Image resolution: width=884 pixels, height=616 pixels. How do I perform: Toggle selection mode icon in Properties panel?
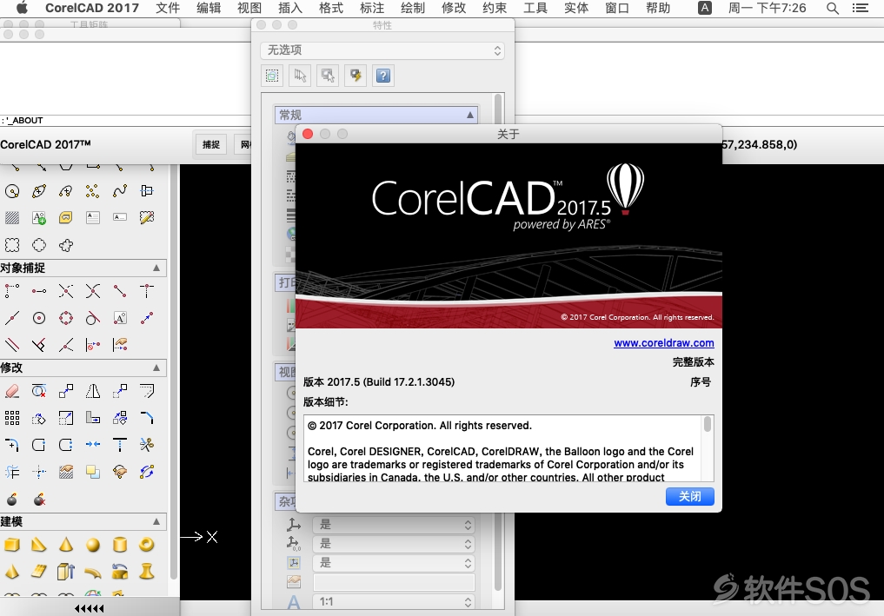pyautogui.click(x=272, y=76)
